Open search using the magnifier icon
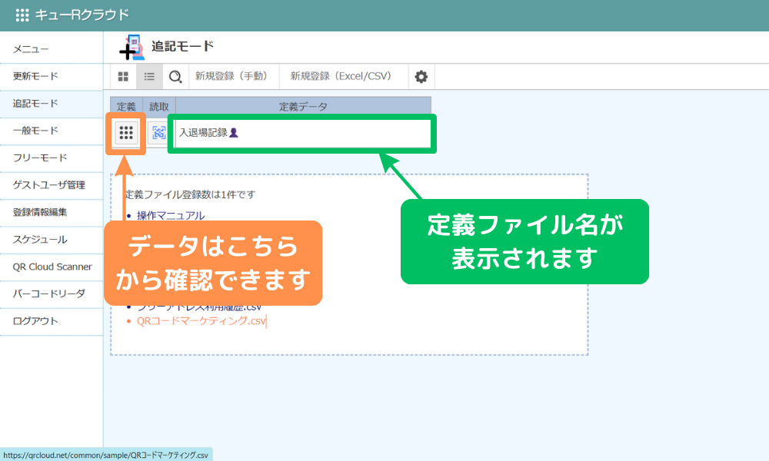 [x=173, y=76]
